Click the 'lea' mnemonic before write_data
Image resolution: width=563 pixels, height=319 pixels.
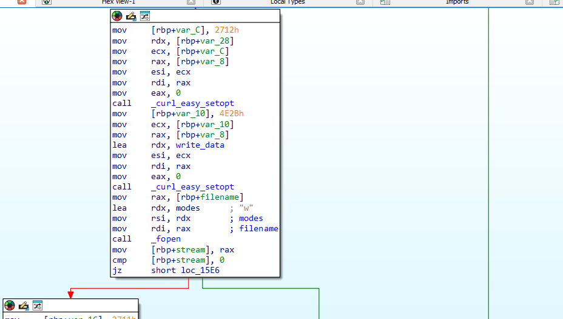[120, 145]
